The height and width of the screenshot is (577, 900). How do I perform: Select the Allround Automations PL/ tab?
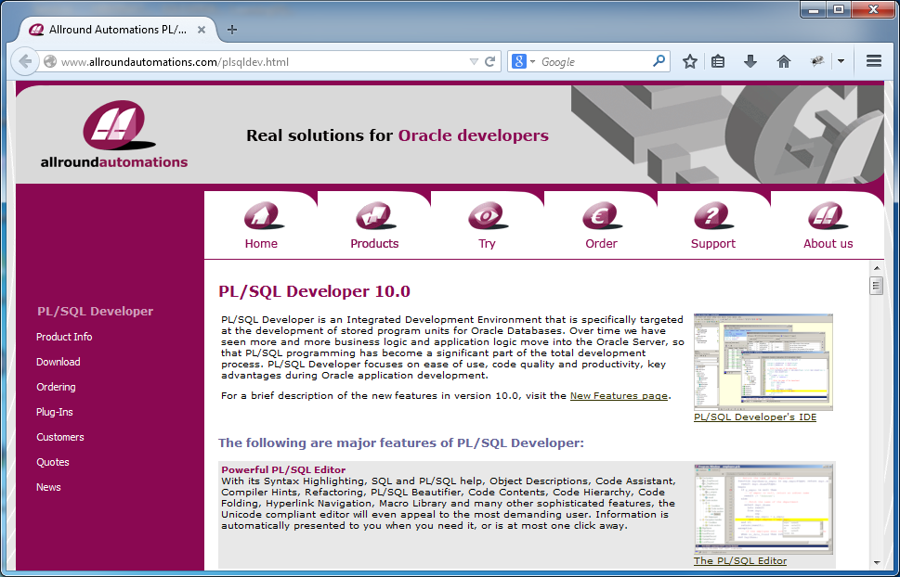[x=118, y=30]
